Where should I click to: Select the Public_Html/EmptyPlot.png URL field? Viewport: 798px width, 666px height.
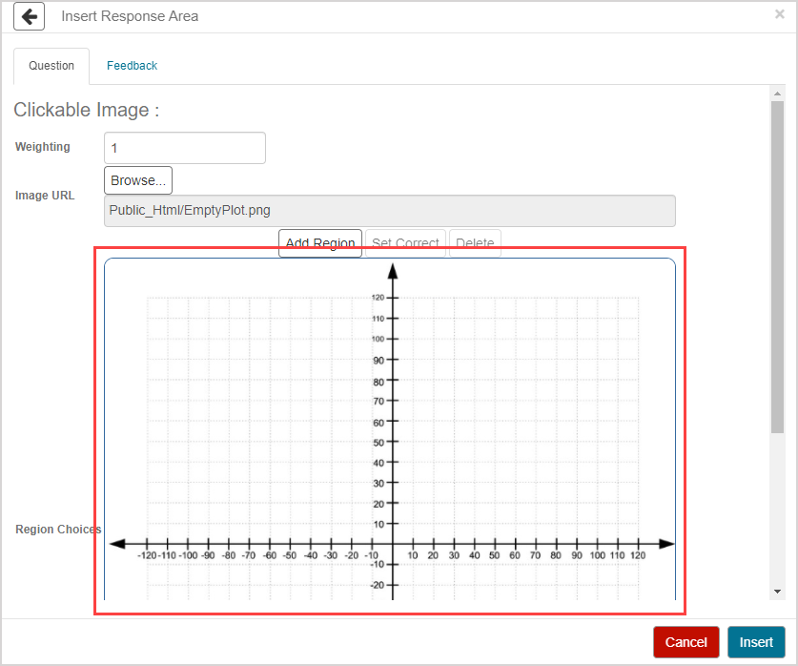point(390,210)
